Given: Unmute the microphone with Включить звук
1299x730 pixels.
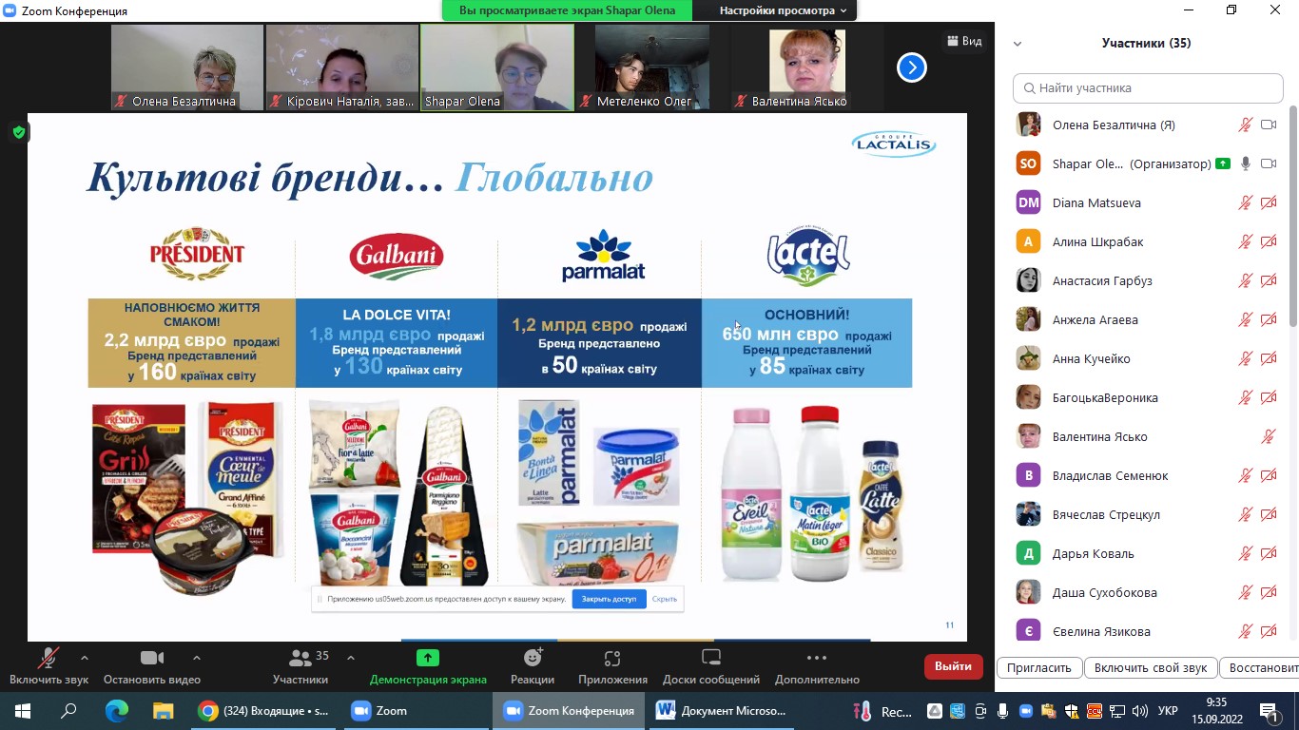Looking at the screenshot, I should click(x=48, y=665).
